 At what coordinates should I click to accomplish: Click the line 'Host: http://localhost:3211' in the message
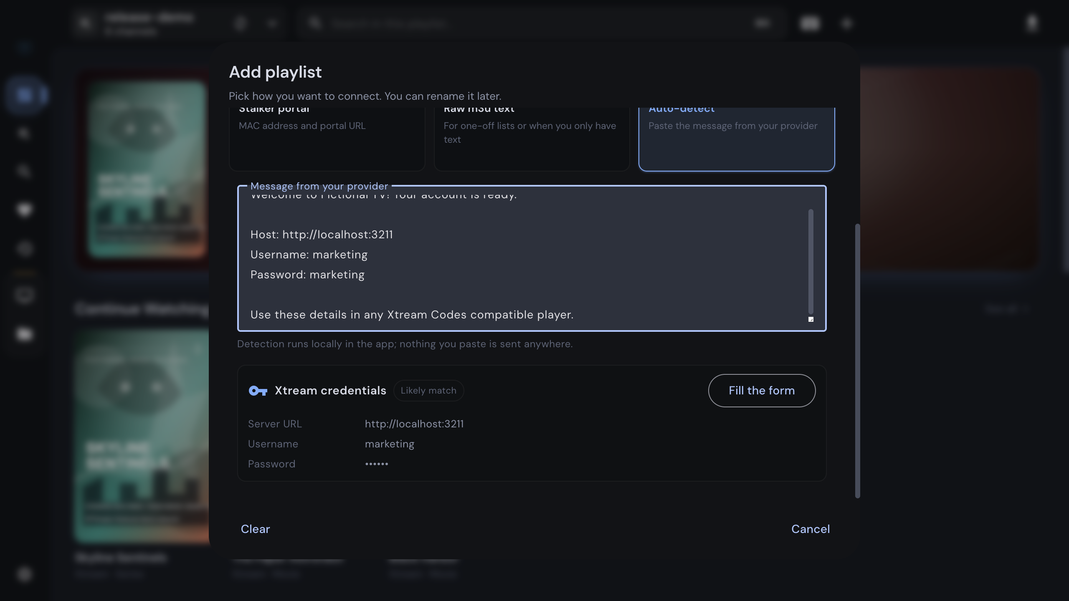pyautogui.click(x=322, y=235)
